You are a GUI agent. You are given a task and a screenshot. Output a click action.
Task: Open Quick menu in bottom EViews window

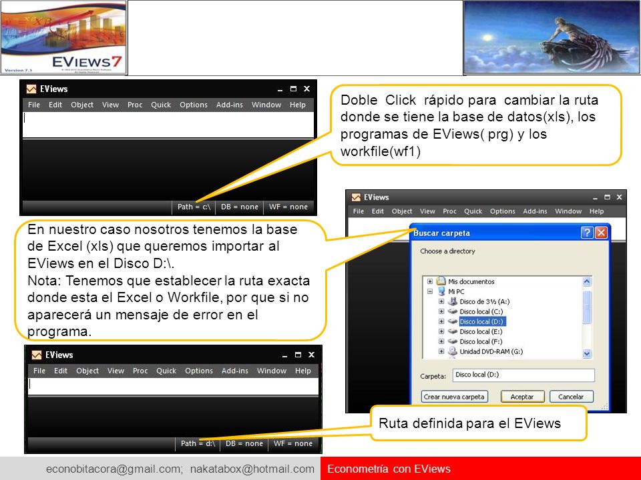pyautogui.click(x=166, y=371)
